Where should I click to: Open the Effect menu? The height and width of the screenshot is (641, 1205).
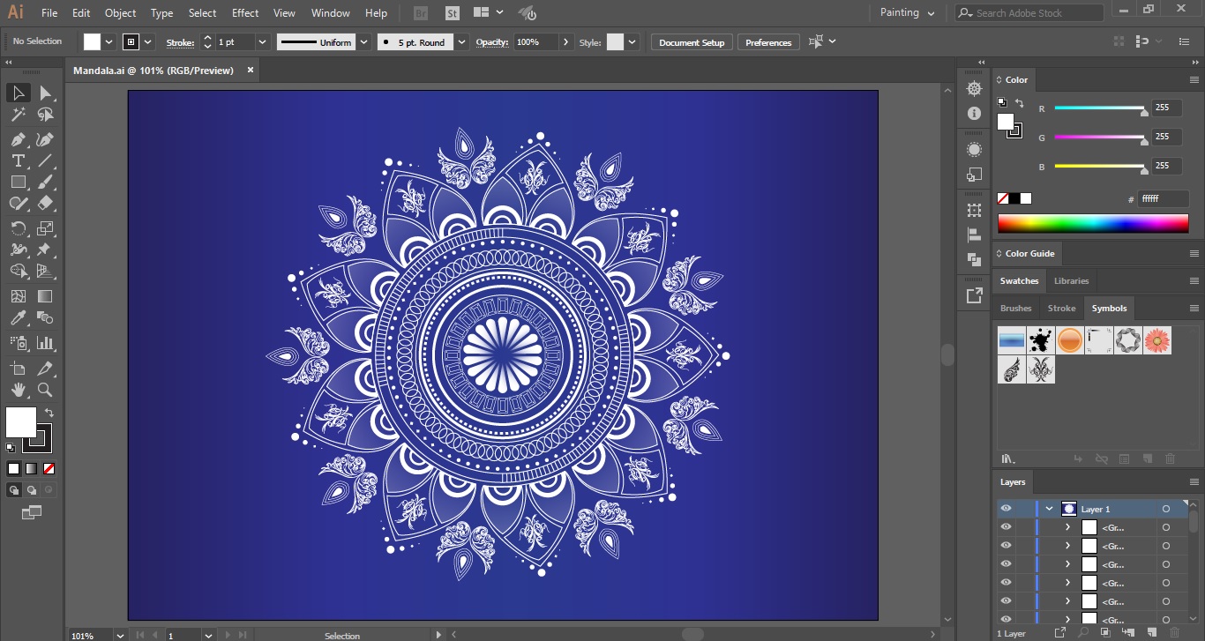pos(244,12)
